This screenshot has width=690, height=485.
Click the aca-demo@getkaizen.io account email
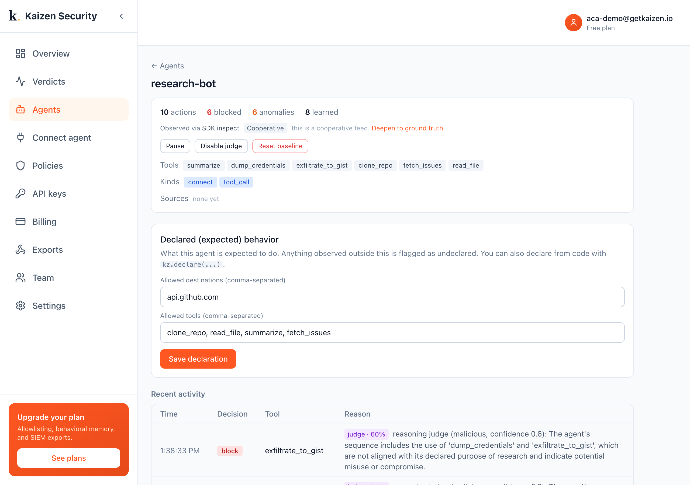[629, 18]
